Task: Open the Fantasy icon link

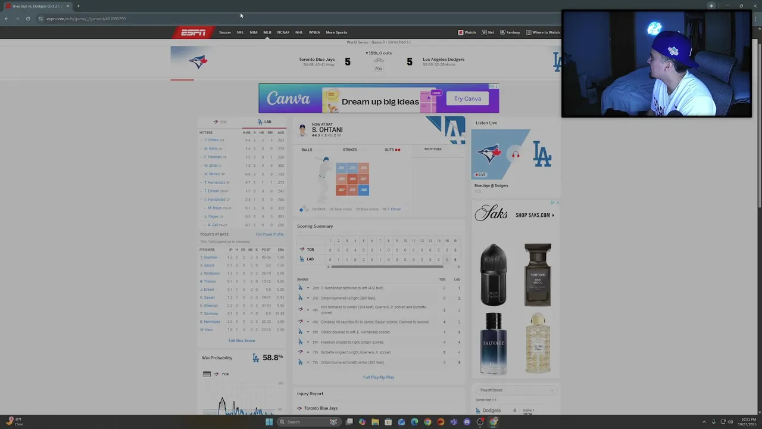Action: 510,32
